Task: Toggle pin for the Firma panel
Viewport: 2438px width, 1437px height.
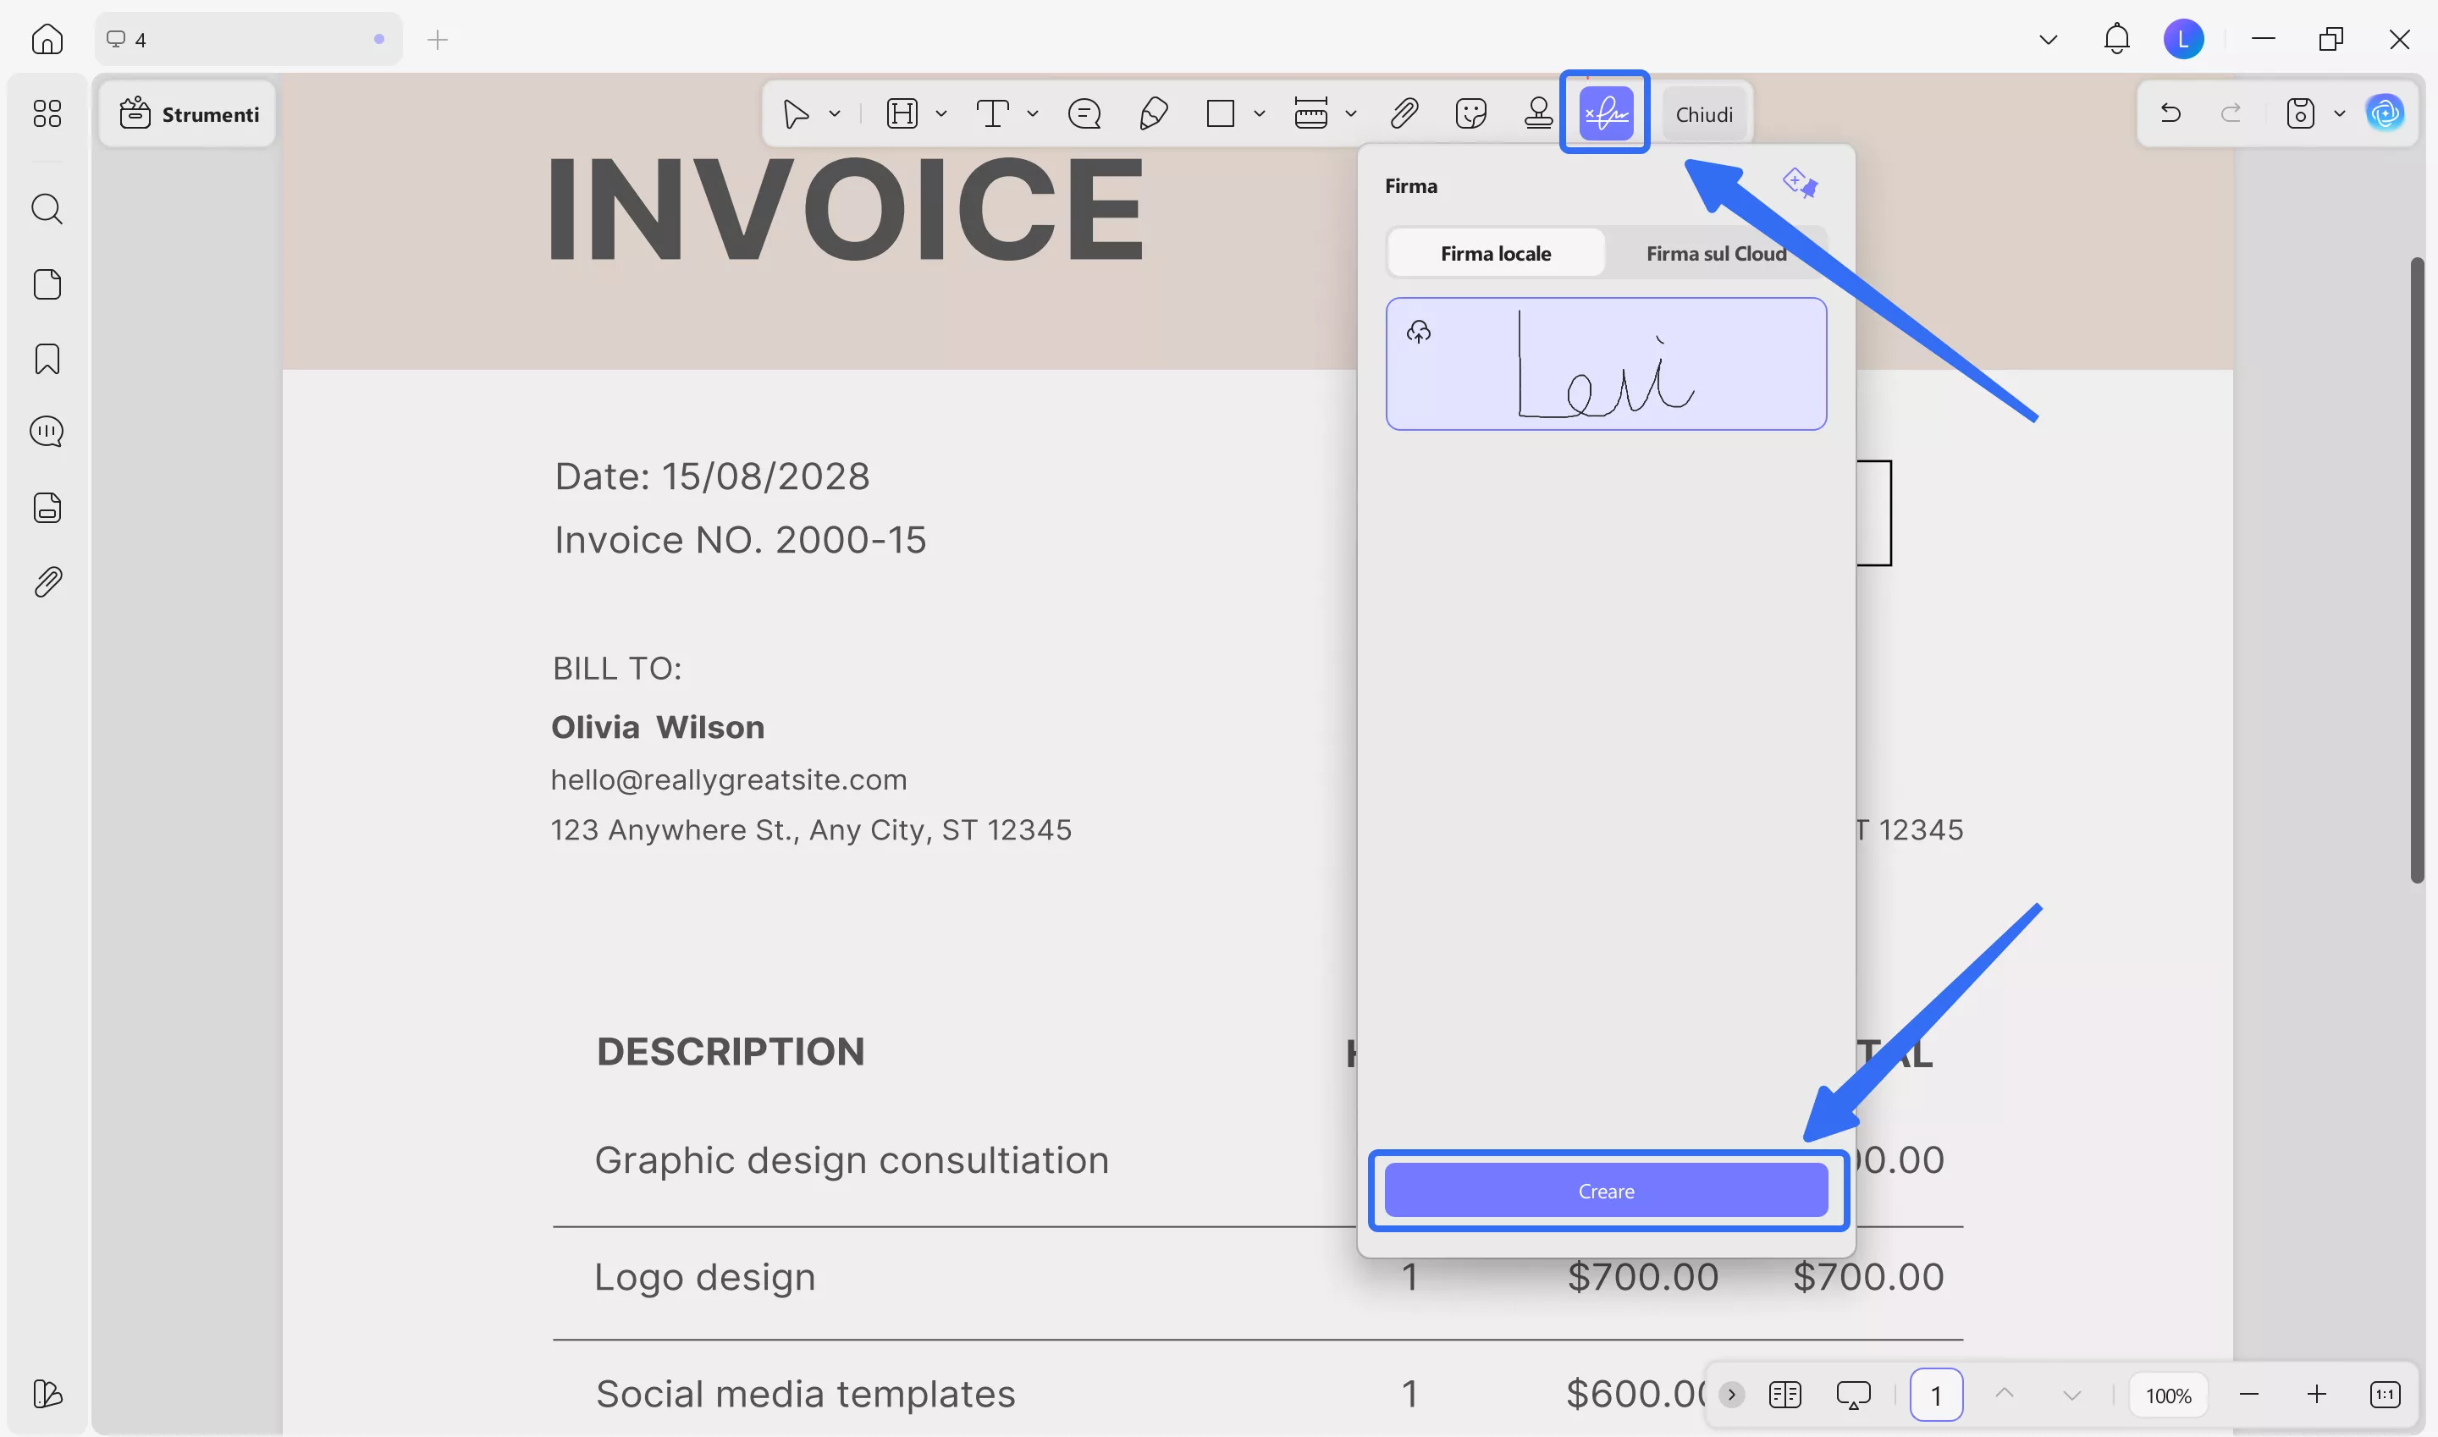Action: click(1800, 183)
